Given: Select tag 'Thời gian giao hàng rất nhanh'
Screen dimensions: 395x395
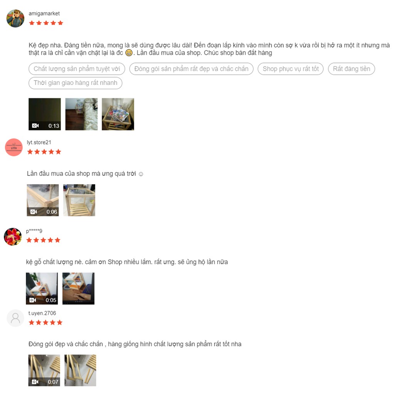Looking at the screenshot, I should (75, 83).
